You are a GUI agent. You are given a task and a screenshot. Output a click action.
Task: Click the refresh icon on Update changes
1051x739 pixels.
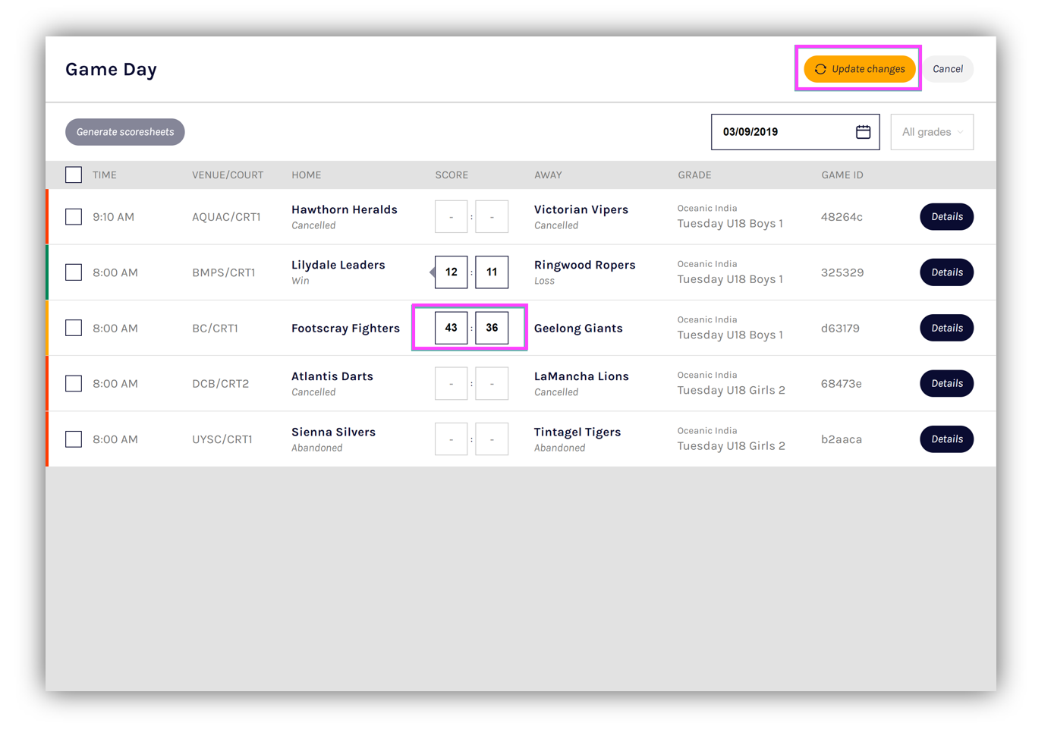(820, 69)
